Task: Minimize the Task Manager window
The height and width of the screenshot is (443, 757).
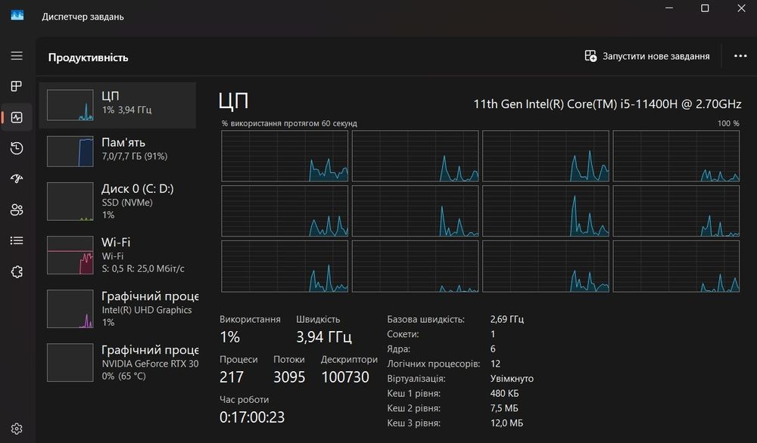Action: [x=669, y=8]
